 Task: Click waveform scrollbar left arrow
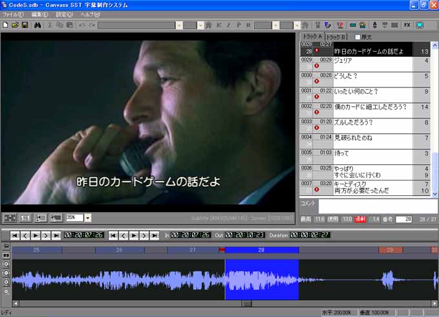16,303
